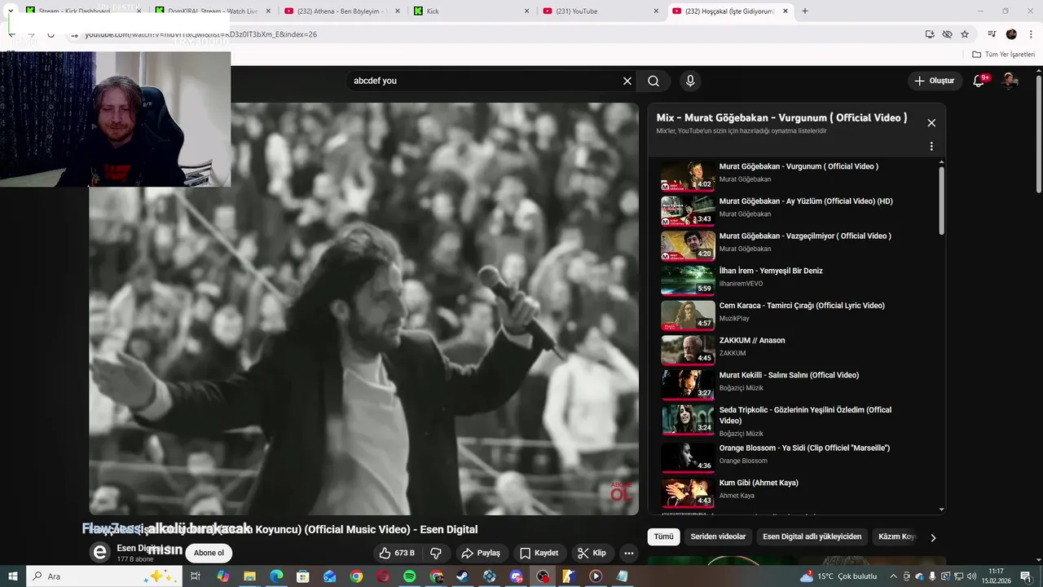Viewport: 1043px width, 587px height.
Task: Expand the Chrome tab search dropdown arrow
Action: tap(10, 11)
